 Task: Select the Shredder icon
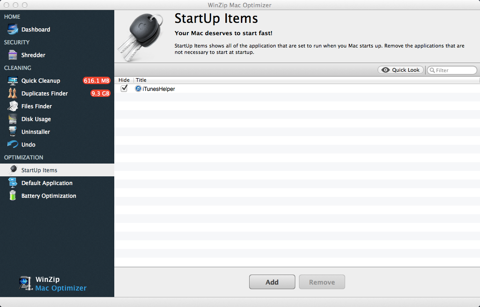pos(13,55)
